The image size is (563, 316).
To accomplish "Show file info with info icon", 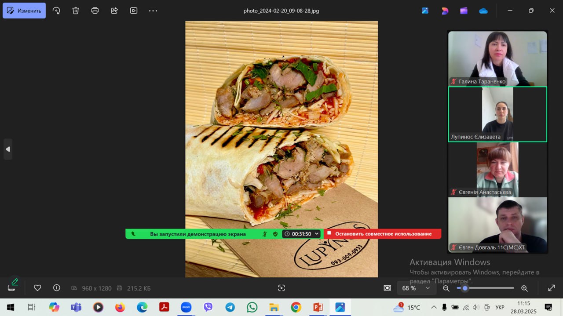I will [x=57, y=288].
